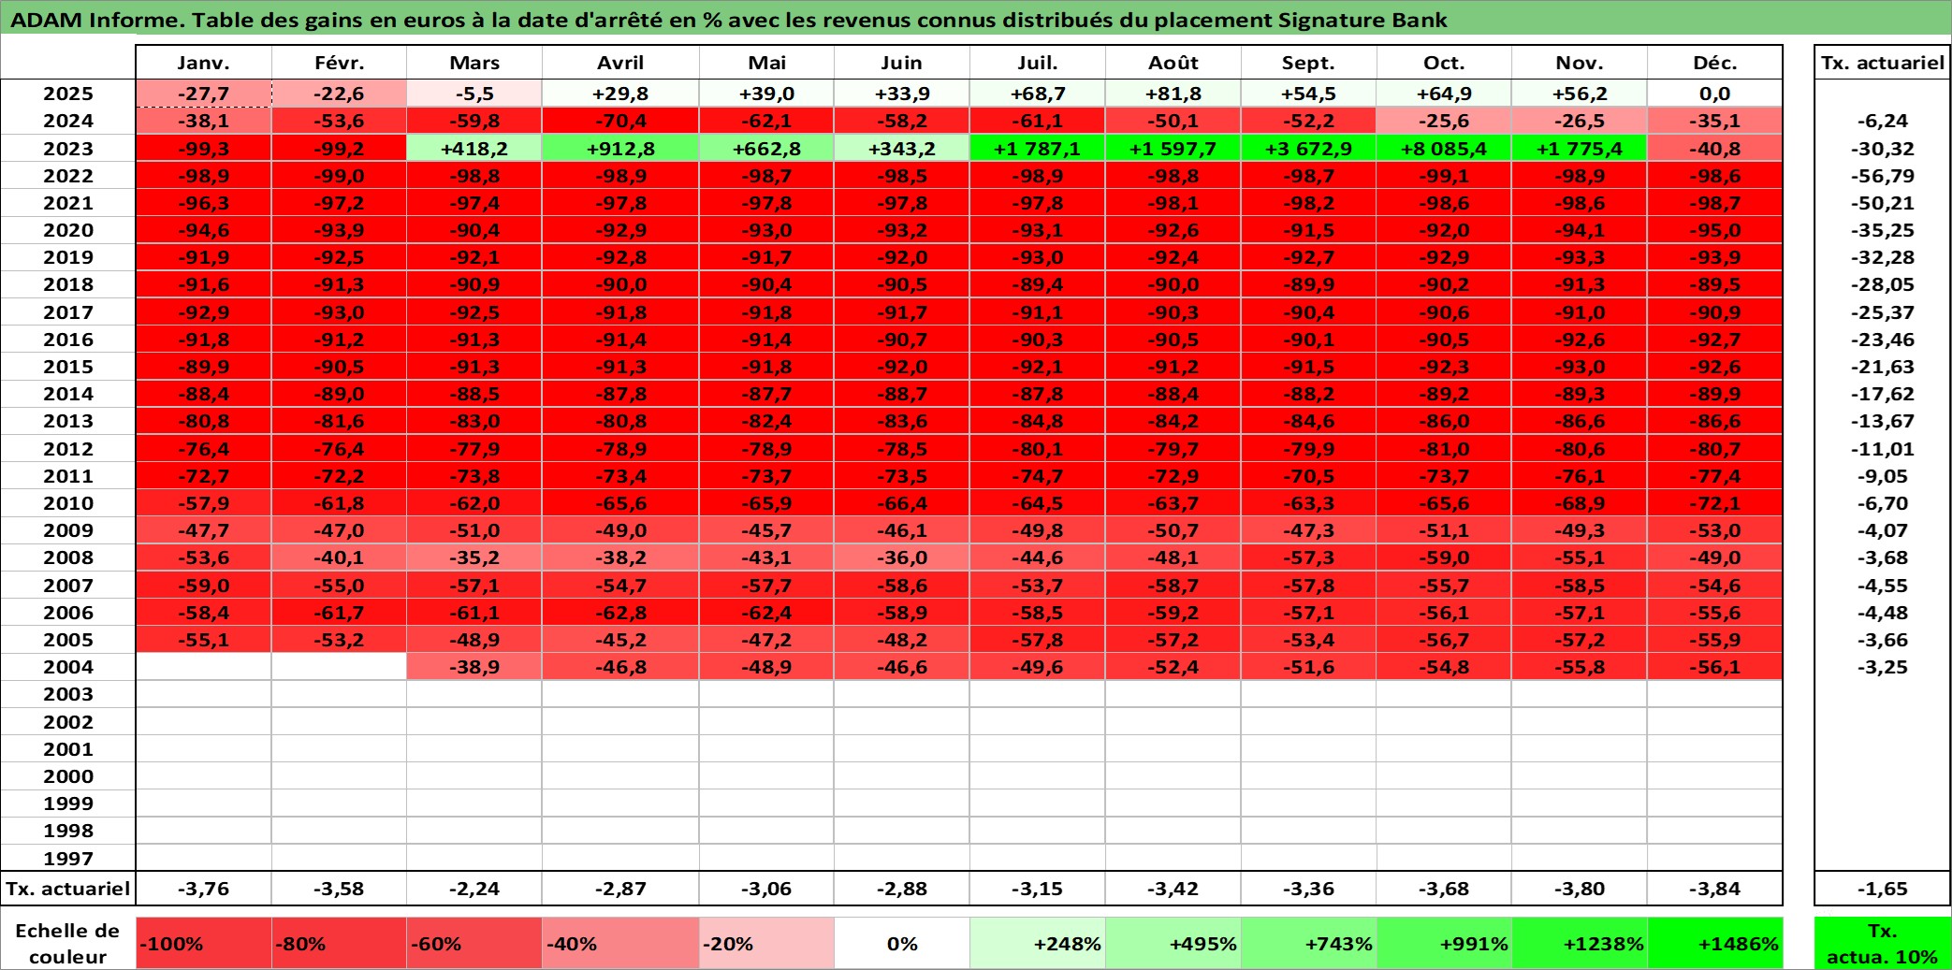
Task: Select the Avril column header
Action: 620,63
